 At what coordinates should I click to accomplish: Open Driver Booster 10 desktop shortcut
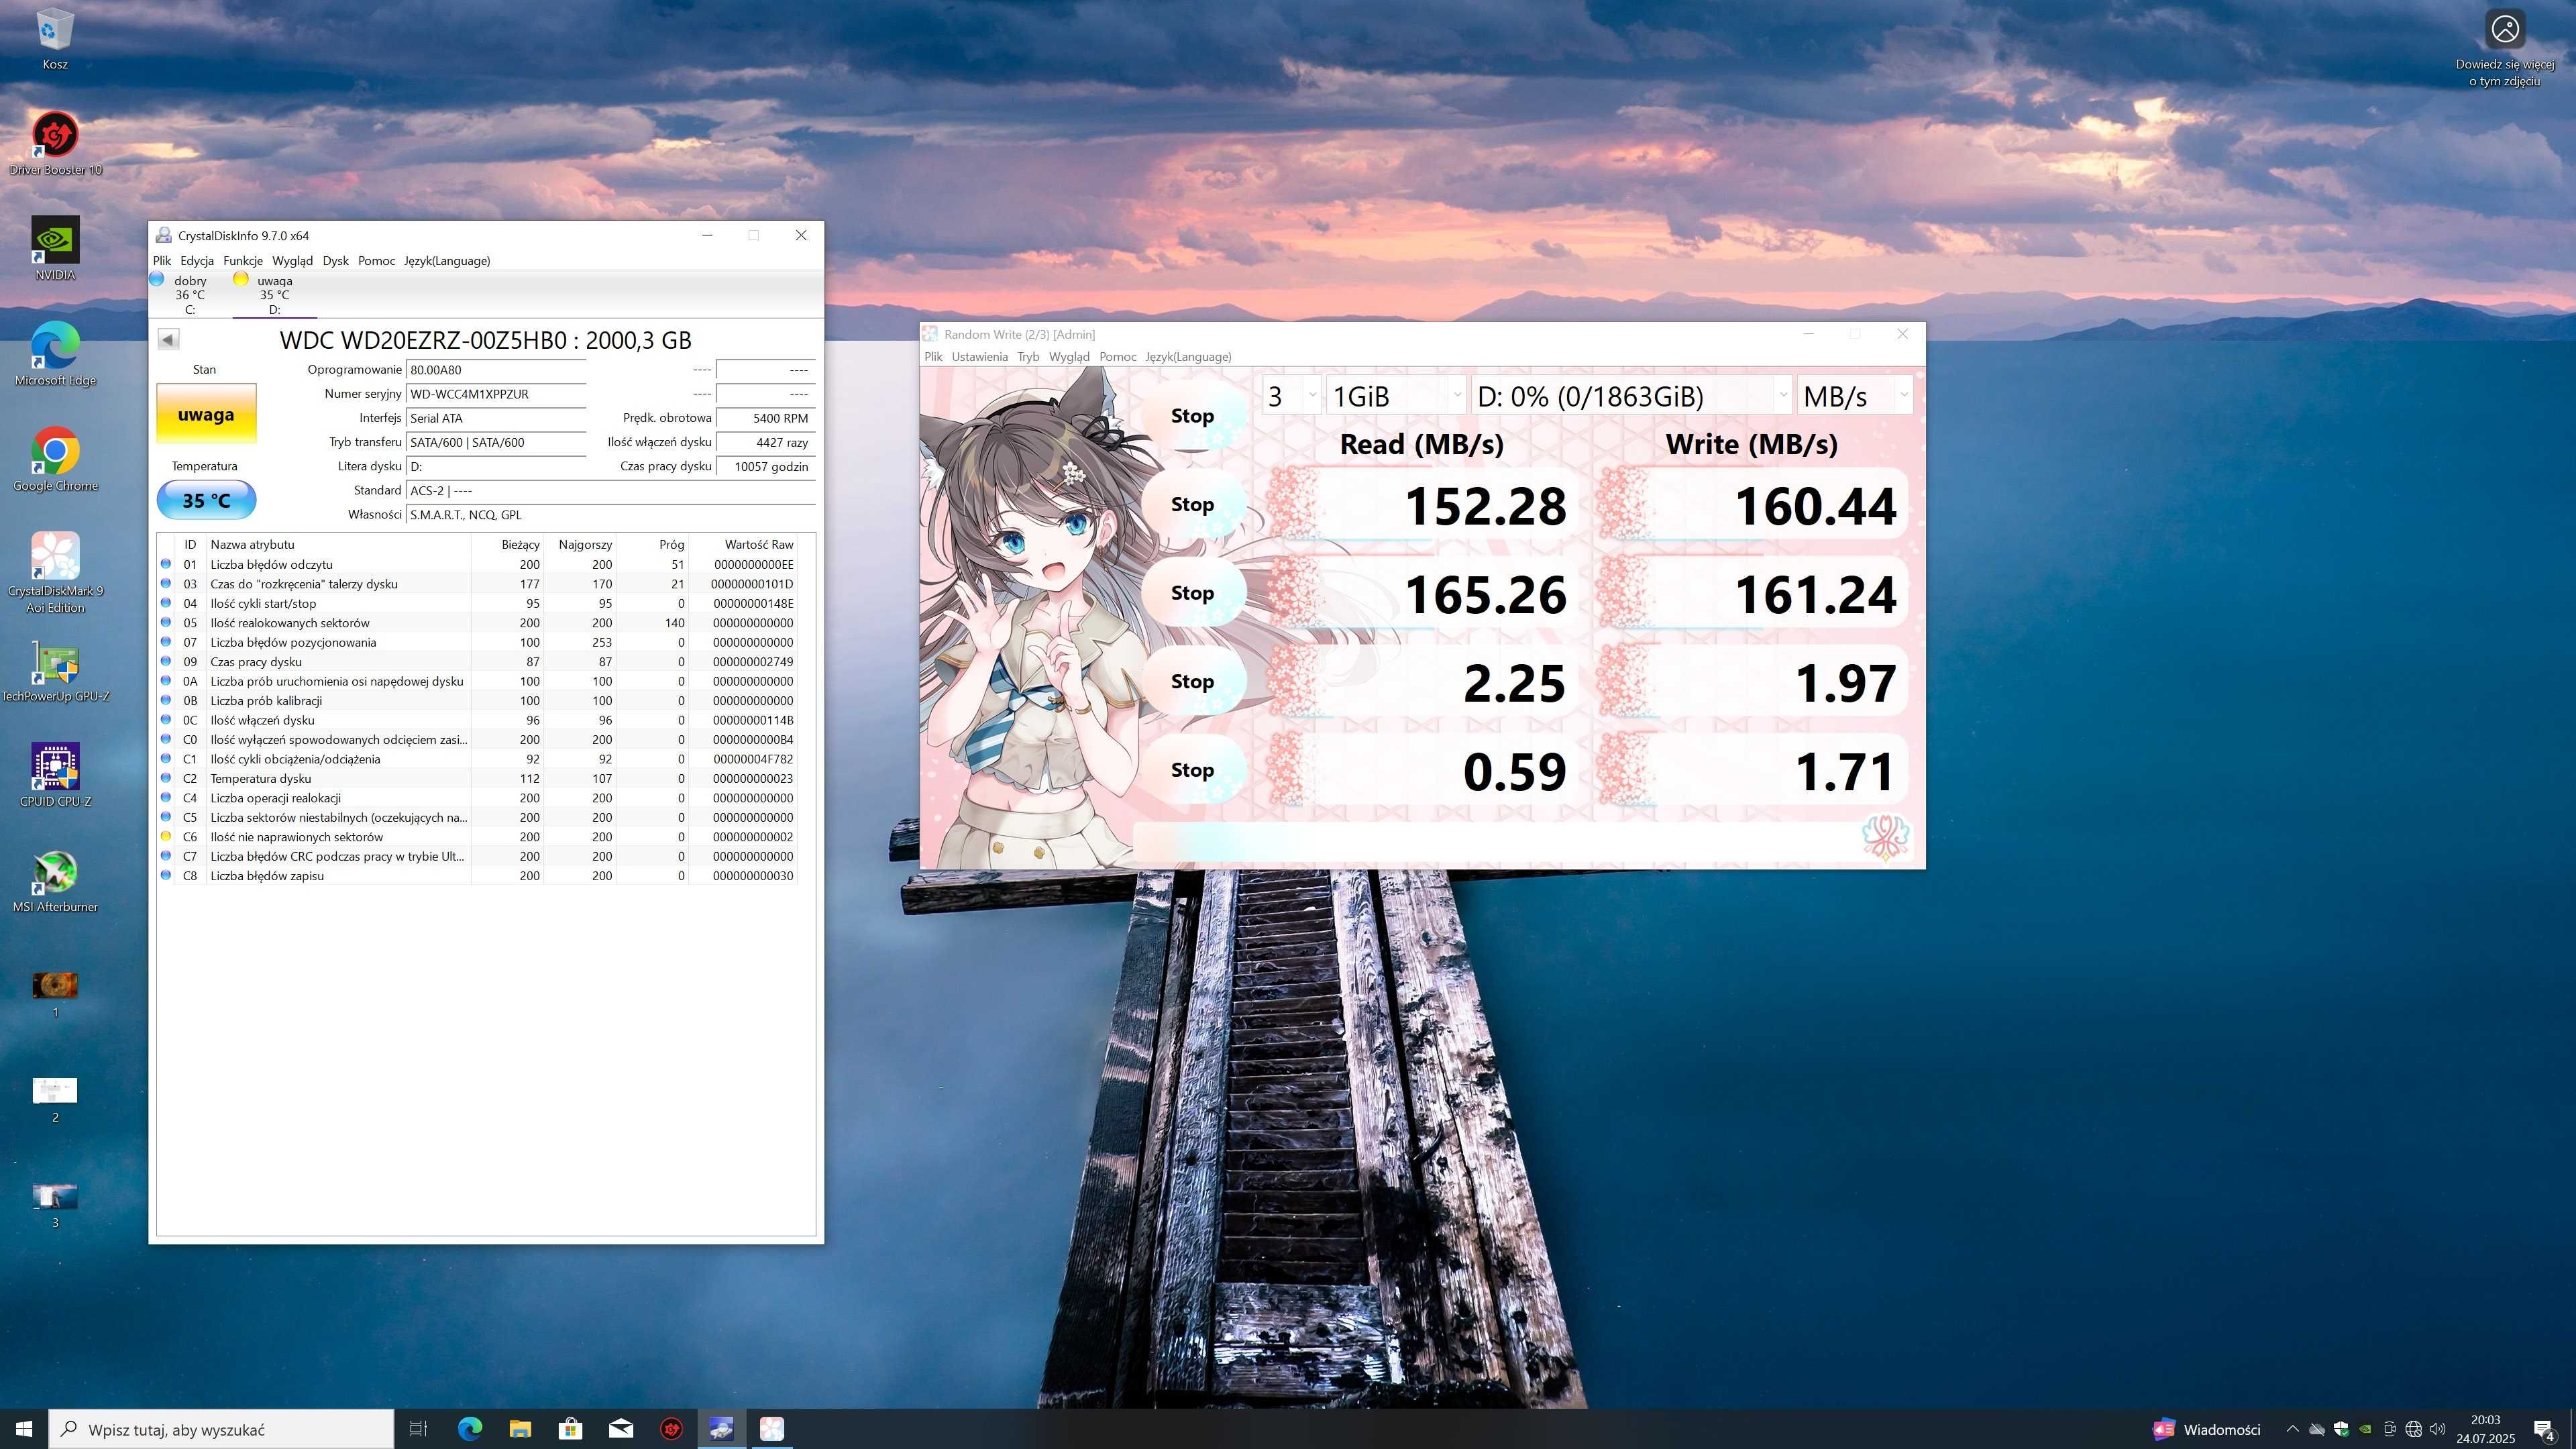pos(55,143)
